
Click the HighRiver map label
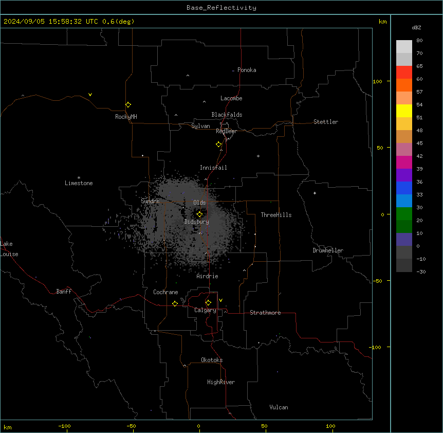click(x=221, y=382)
